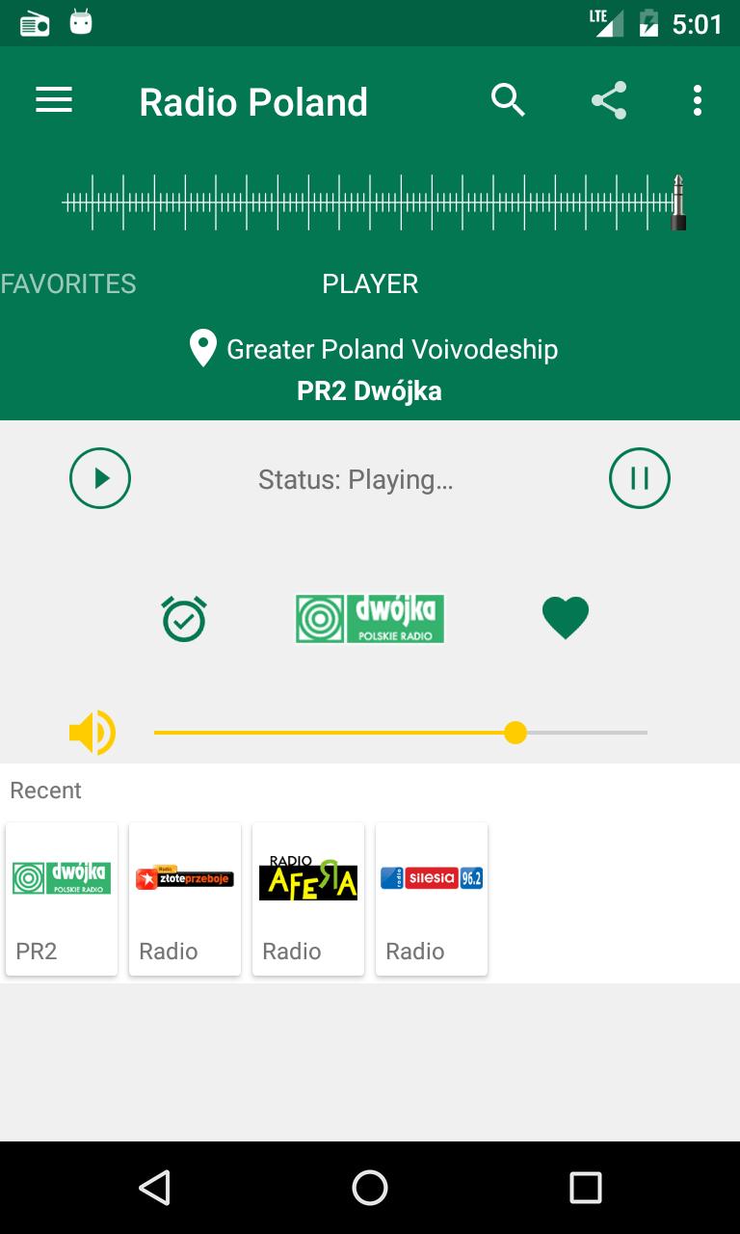The image size is (740, 1234).
Task: Play Złote Przeboje from Recent
Action: tap(185, 899)
